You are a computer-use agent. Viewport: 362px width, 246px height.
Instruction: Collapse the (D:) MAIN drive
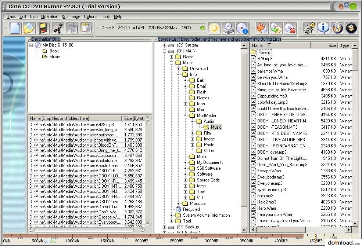click(x=164, y=51)
